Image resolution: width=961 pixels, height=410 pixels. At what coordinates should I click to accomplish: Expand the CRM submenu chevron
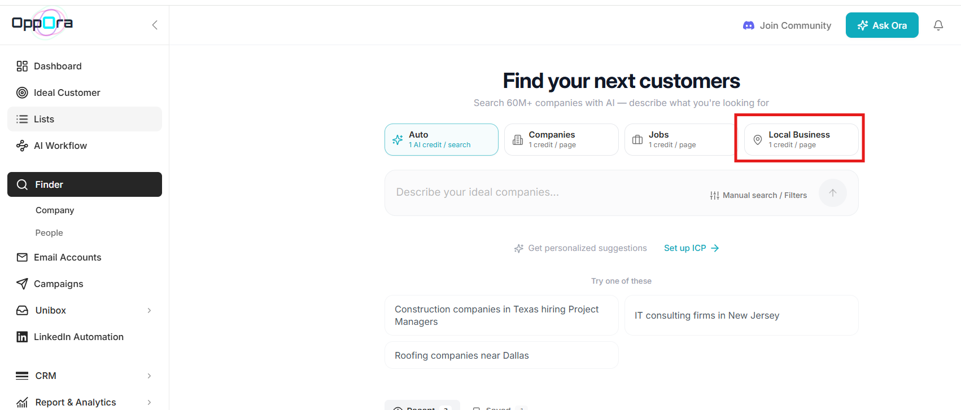point(149,376)
